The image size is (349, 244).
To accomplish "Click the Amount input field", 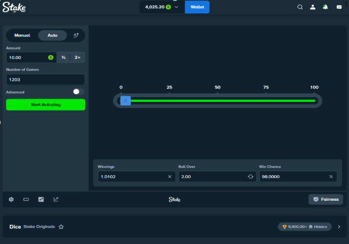I will tap(31, 58).
